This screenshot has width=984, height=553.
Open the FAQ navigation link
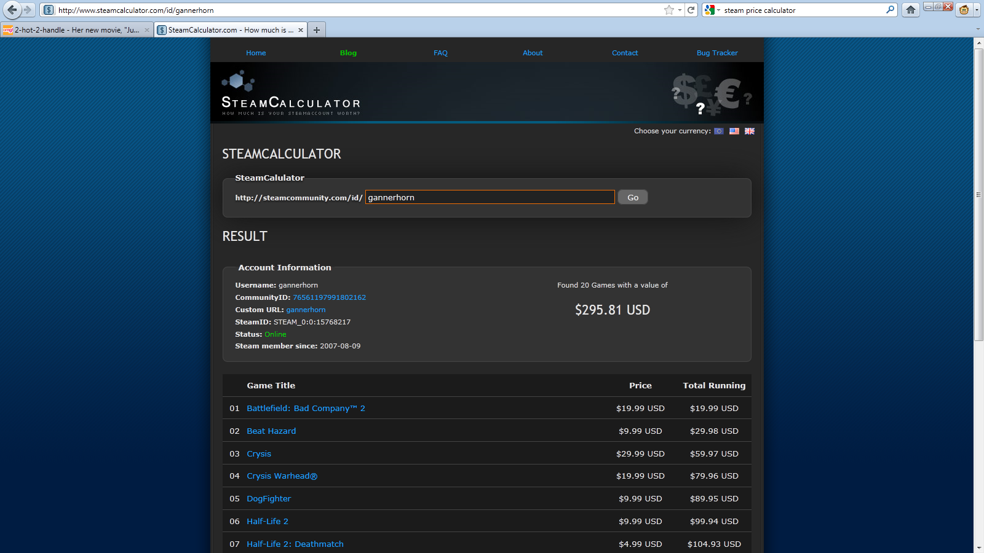440,53
